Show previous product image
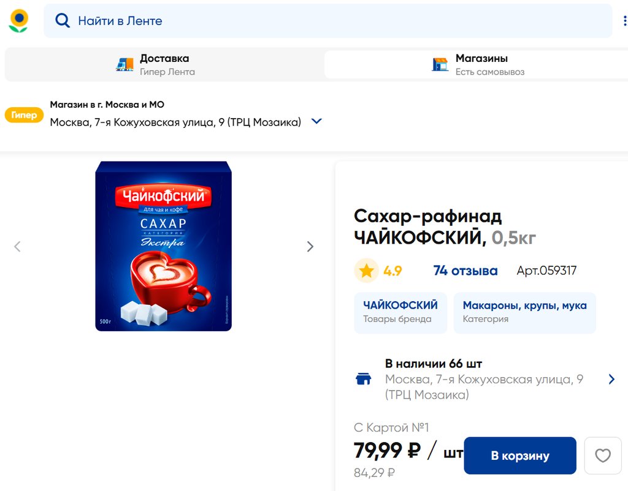 pyautogui.click(x=17, y=247)
